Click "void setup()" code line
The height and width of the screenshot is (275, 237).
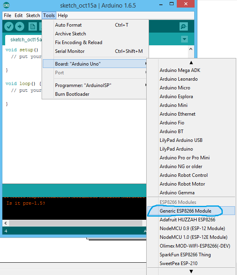click(22, 50)
